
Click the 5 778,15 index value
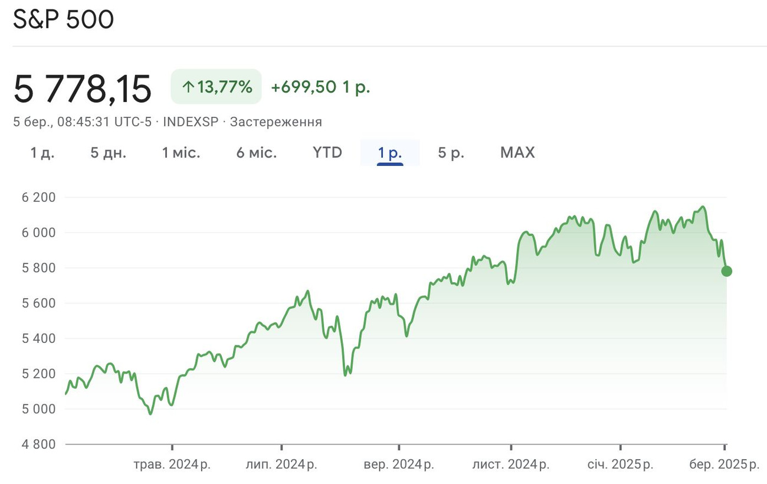point(83,89)
